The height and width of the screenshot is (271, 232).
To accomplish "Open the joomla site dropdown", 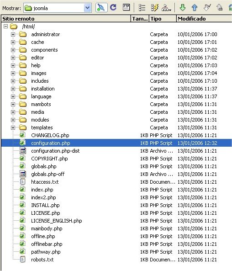I will [87, 8].
